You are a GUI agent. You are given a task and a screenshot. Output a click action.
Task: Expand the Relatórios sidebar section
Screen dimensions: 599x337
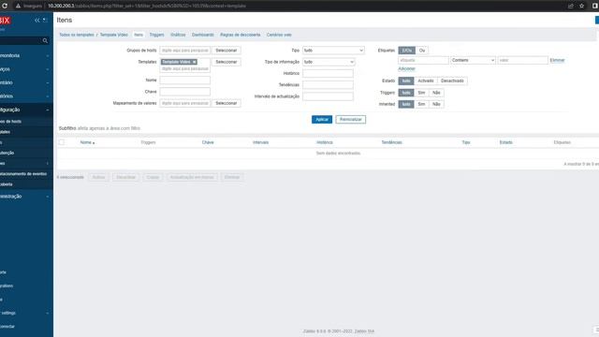pos(25,96)
